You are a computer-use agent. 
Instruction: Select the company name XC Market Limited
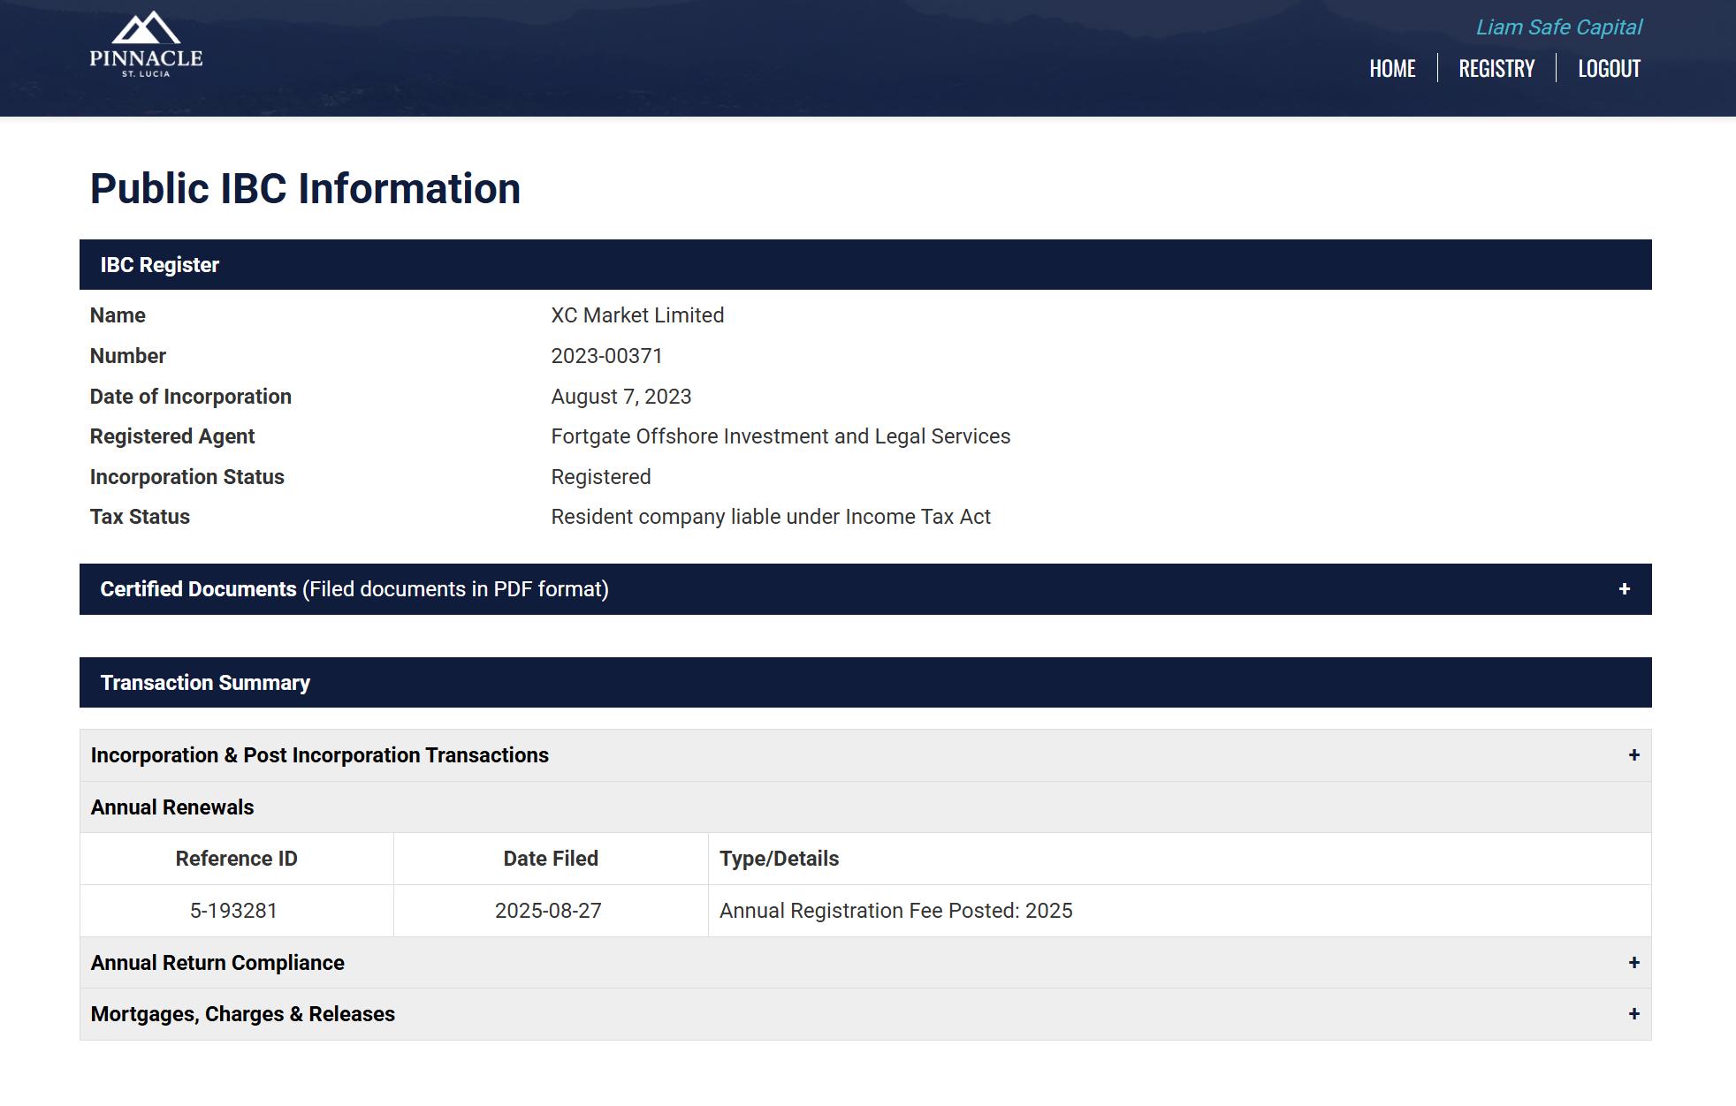point(637,315)
